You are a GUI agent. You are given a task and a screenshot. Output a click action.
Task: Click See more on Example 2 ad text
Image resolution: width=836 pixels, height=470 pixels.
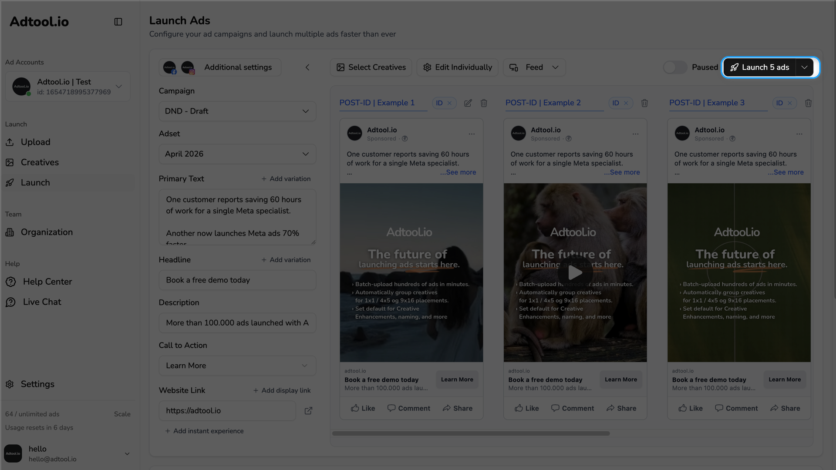coord(622,172)
